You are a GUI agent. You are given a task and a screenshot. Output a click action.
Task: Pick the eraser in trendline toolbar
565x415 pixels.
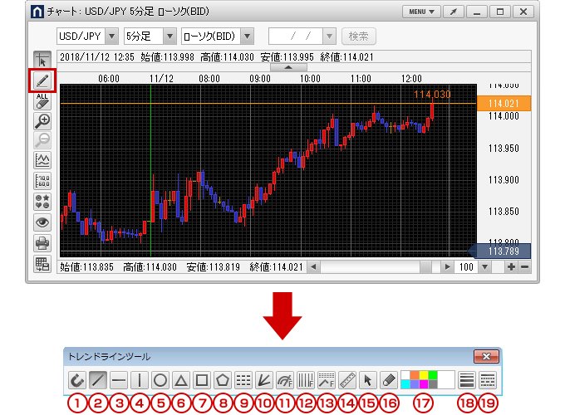point(387,380)
